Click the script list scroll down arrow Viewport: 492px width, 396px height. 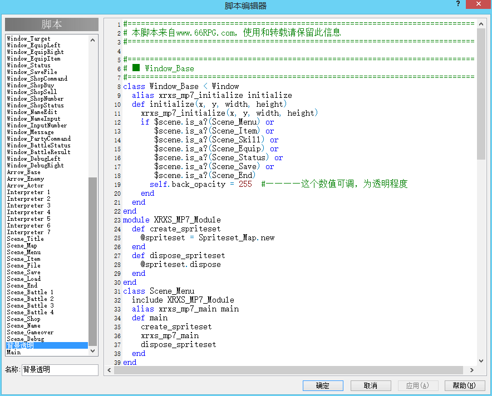click(92, 351)
